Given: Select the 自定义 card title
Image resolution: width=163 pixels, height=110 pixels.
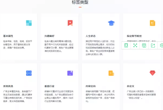Looking at the screenshot, I should coord(131,86).
